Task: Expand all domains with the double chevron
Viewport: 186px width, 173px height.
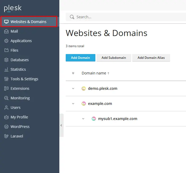Action: click(73, 73)
